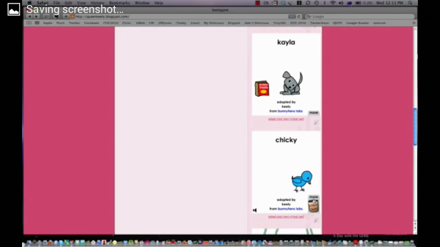Click the clock showing Wed 12:11 PM
This screenshot has height=247, width=440.
[x=390, y=3]
